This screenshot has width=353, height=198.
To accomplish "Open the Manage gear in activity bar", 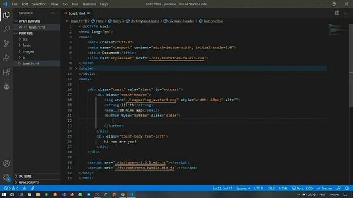I will [7, 178].
